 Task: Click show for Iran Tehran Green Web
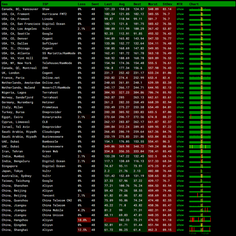point(180,151)
